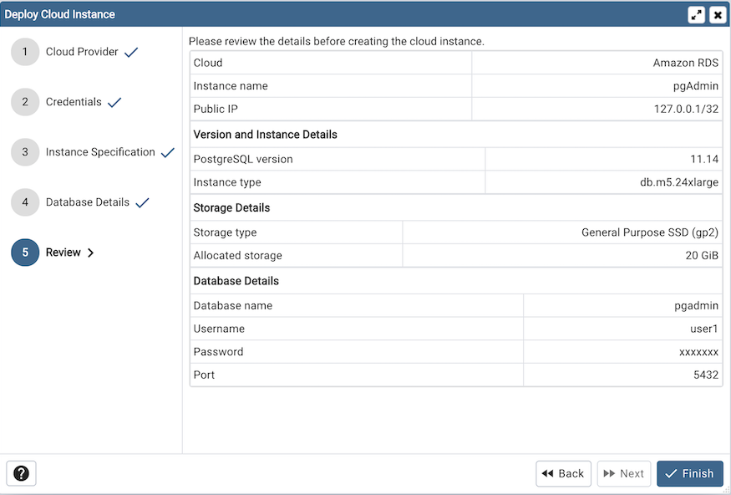The width and height of the screenshot is (731, 495).
Task: Select the highlighted step 5 circle
Action: pyautogui.click(x=24, y=252)
